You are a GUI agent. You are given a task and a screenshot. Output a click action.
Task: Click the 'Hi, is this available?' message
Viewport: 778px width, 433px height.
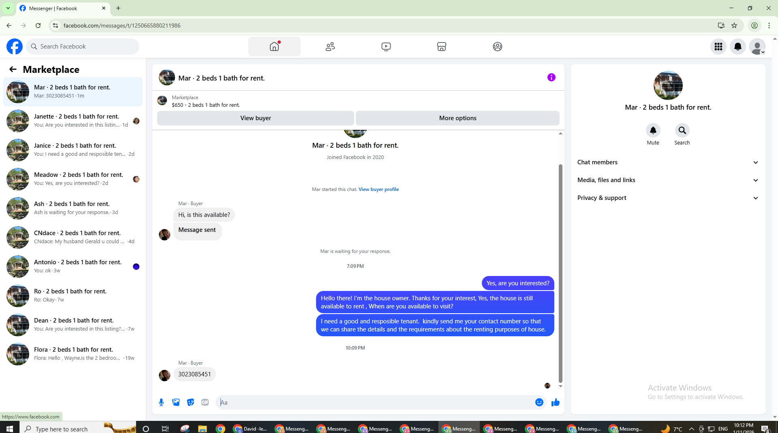pos(204,215)
